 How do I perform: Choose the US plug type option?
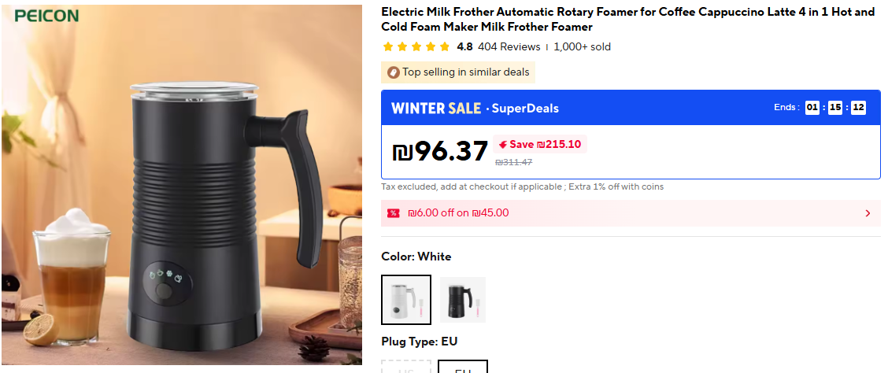coord(406,367)
